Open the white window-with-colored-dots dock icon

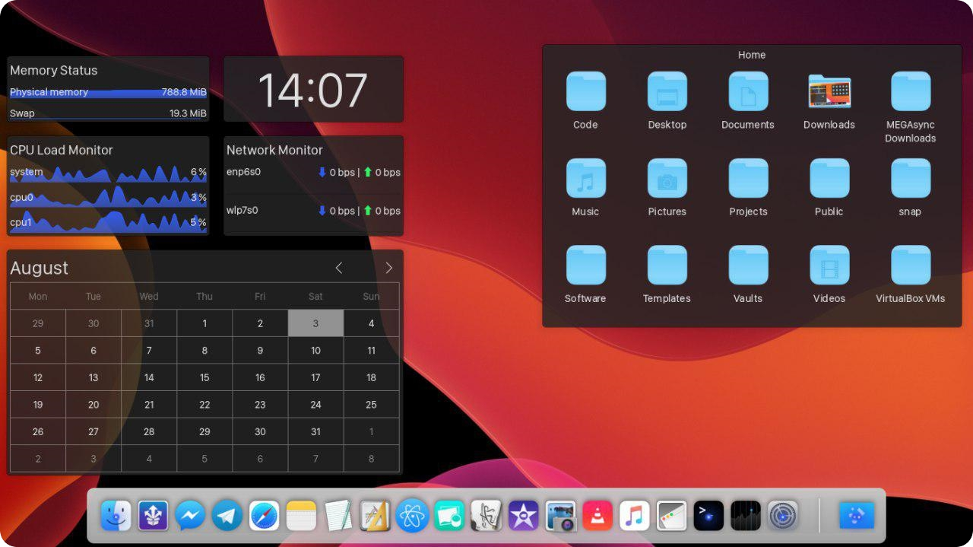tap(672, 516)
